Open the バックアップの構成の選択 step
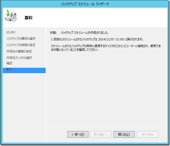Image resolution: width=170 pixels, height=146 pixels. point(21,38)
